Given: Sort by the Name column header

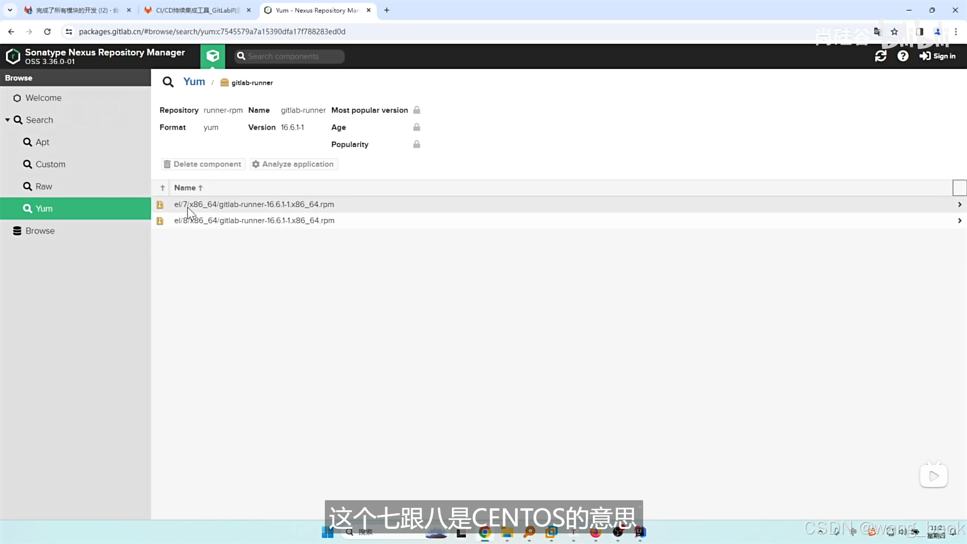Looking at the screenshot, I should [188, 188].
